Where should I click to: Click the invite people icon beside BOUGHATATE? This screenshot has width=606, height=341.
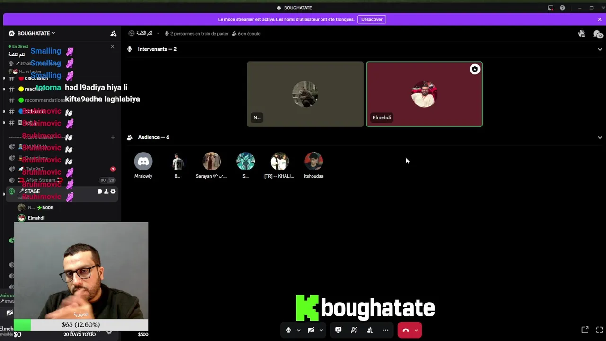[113, 34]
